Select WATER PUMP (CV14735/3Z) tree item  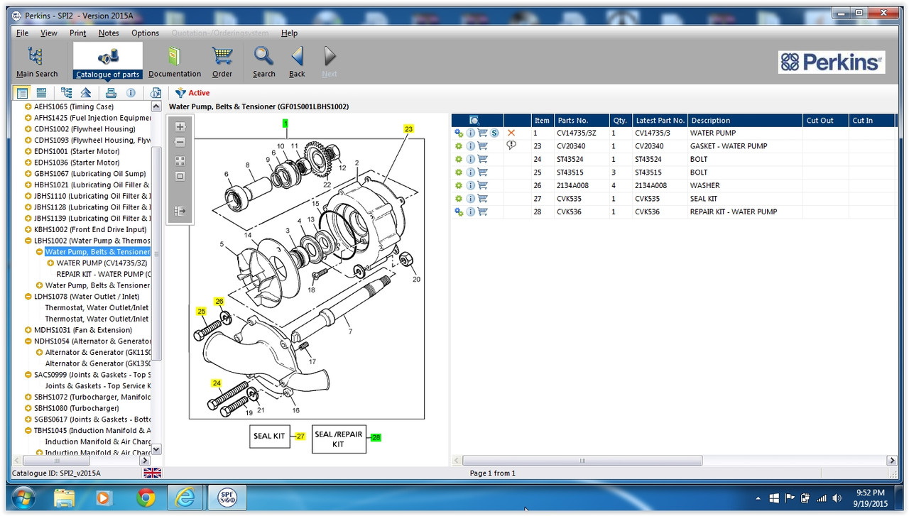point(104,263)
